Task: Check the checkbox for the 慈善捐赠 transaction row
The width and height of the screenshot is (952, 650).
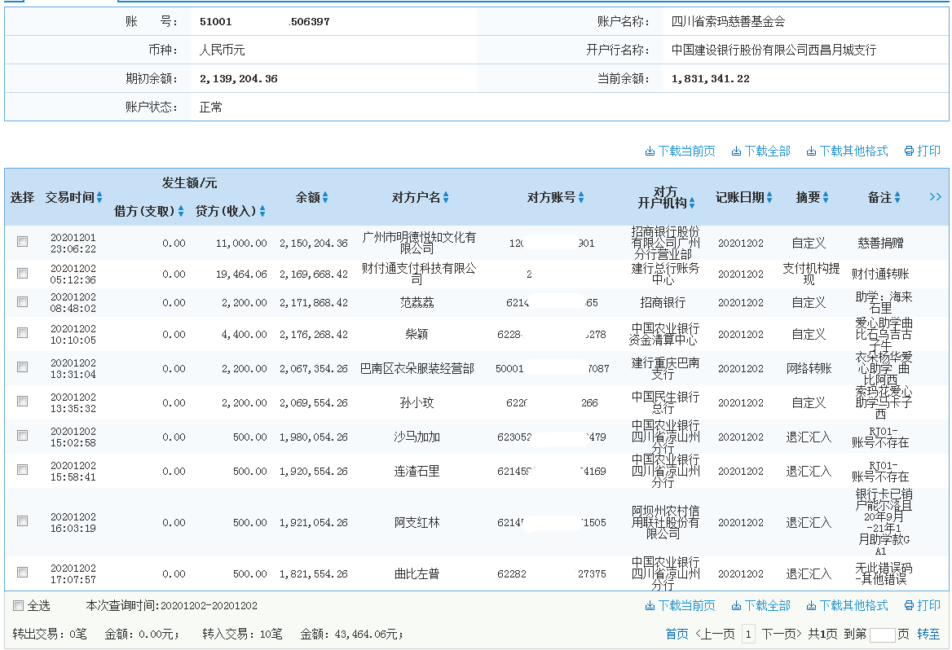Action: (x=21, y=241)
